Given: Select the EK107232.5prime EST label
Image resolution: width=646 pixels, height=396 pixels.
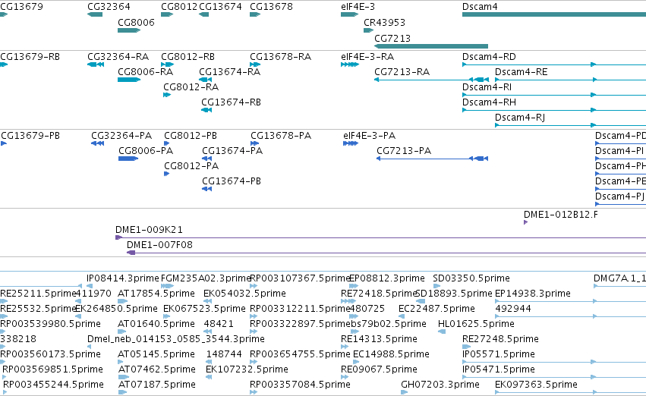Looking at the screenshot, I should click(x=247, y=369).
